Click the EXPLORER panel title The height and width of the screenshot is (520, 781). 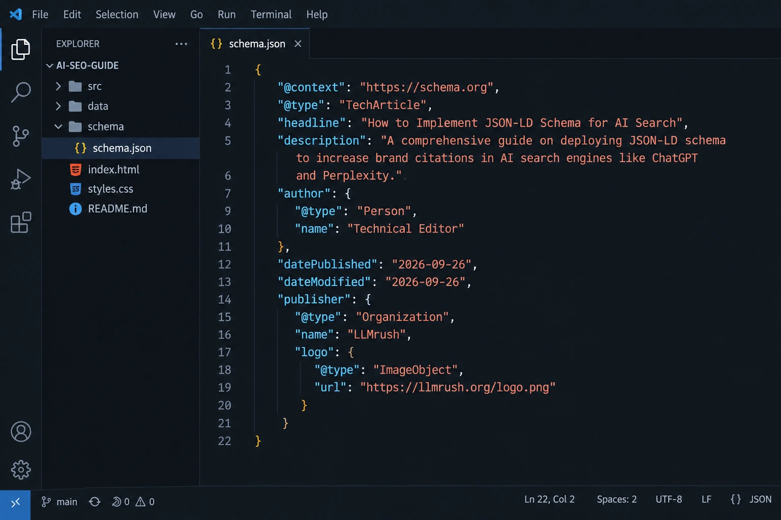click(78, 44)
